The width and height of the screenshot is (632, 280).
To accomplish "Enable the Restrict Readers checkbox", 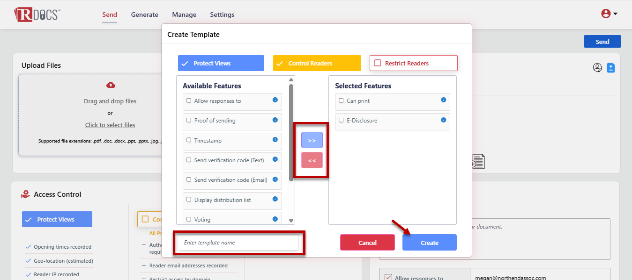I will pyautogui.click(x=378, y=63).
